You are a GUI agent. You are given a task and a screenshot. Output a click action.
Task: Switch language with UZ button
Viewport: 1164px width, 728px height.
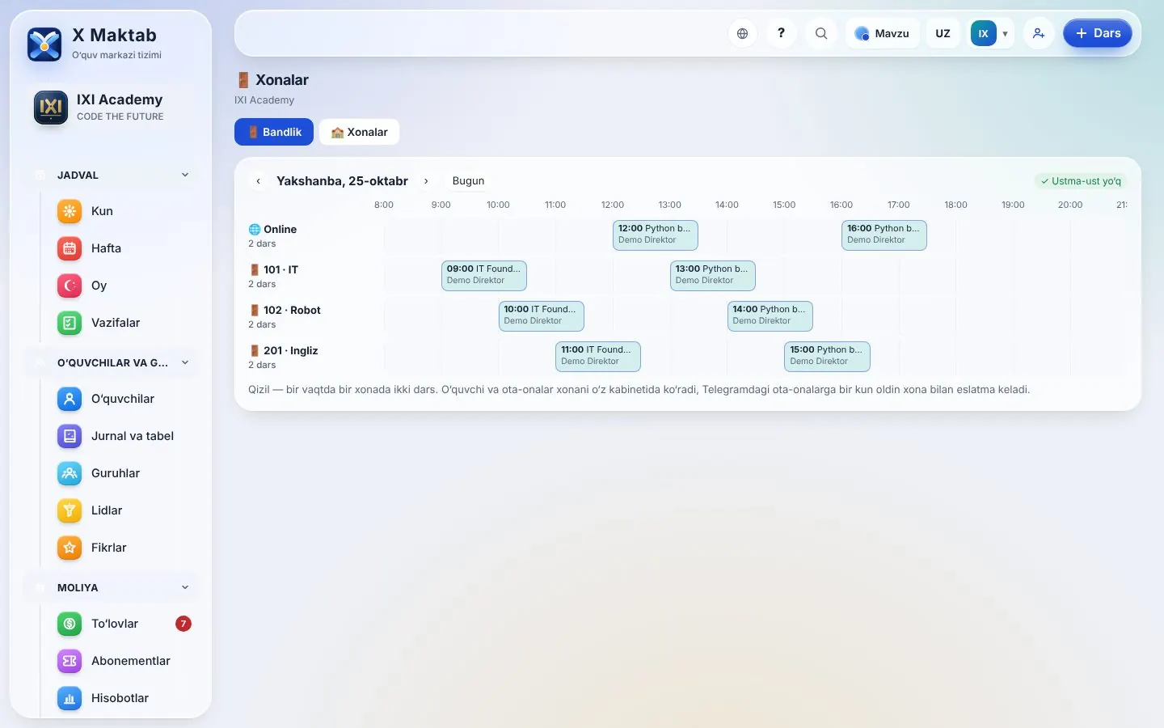943,33
